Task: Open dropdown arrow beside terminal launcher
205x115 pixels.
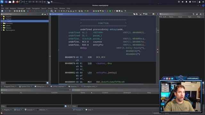Action: tap(23, 2)
